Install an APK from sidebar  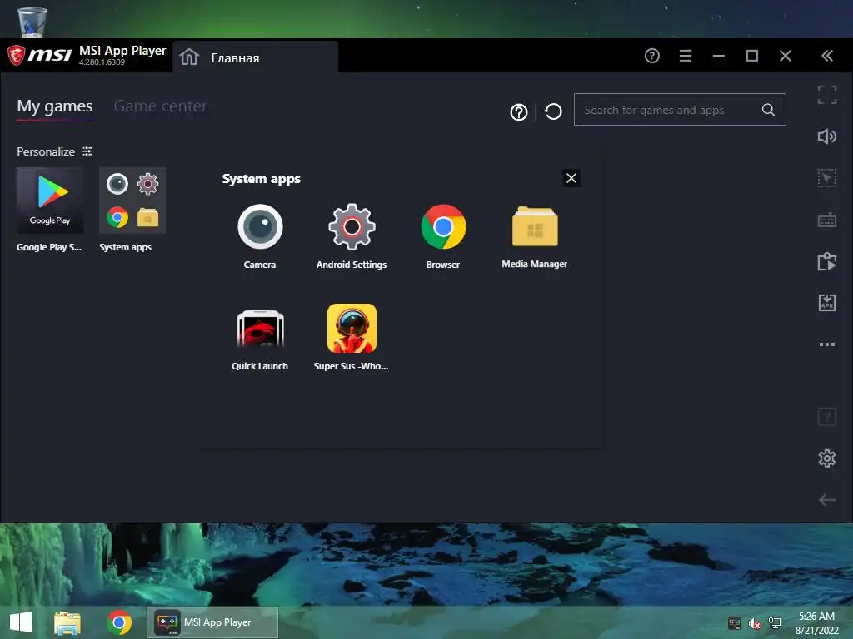[x=827, y=303]
